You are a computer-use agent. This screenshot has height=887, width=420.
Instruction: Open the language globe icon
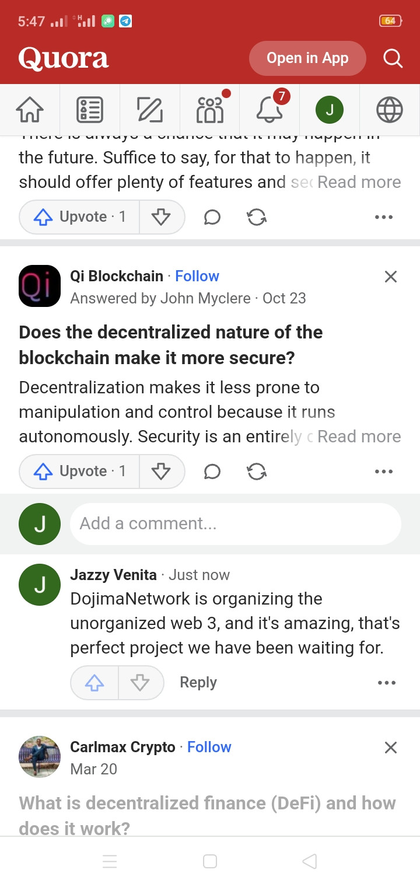[390, 110]
